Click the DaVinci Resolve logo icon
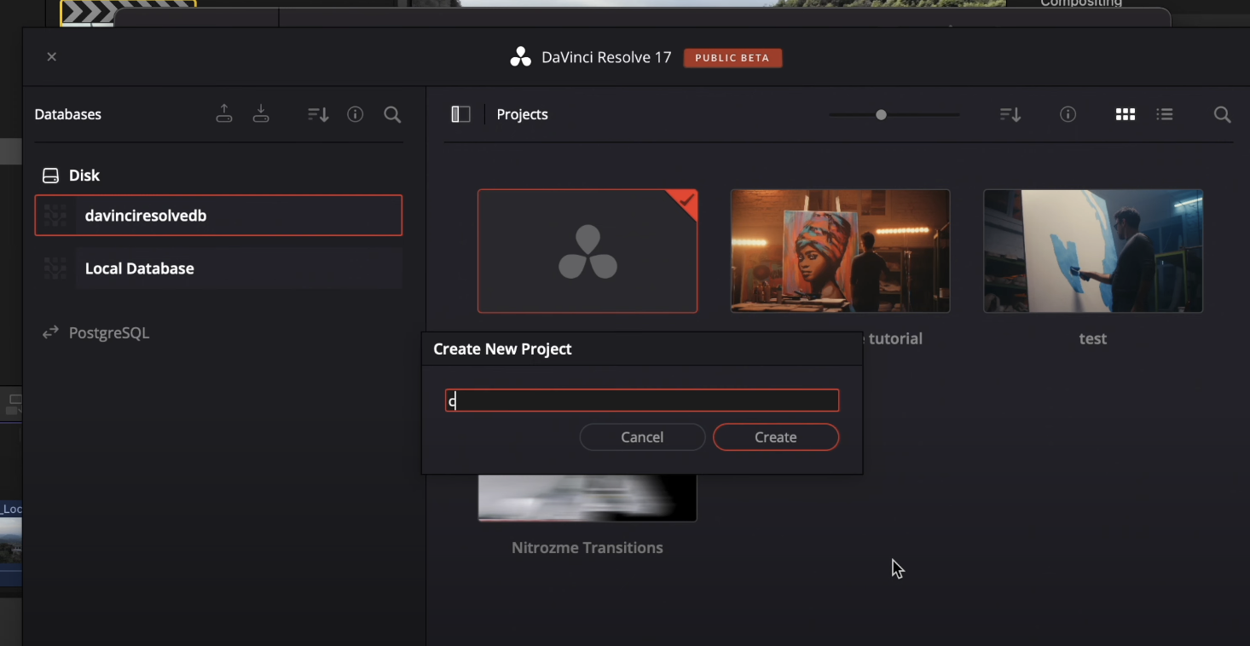This screenshot has width=1250, height=646. click(x=520, y=57)
